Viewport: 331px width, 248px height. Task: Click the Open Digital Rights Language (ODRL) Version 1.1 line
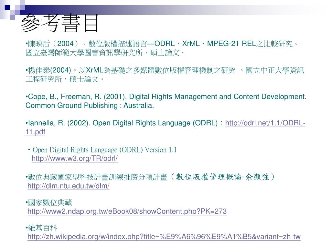click(104, 150)
